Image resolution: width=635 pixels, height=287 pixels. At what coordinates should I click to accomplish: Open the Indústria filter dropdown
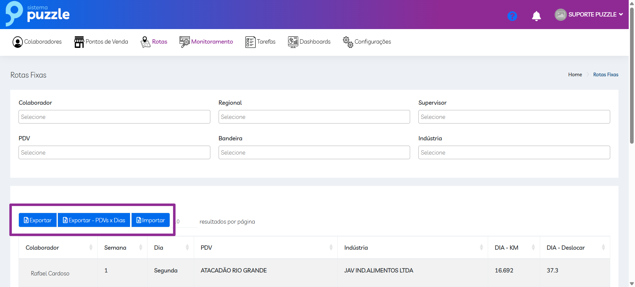tap(514, 153)
